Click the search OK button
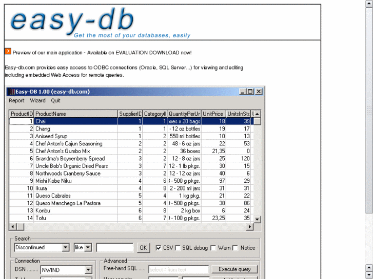373x279 pixels. [143, 248]
